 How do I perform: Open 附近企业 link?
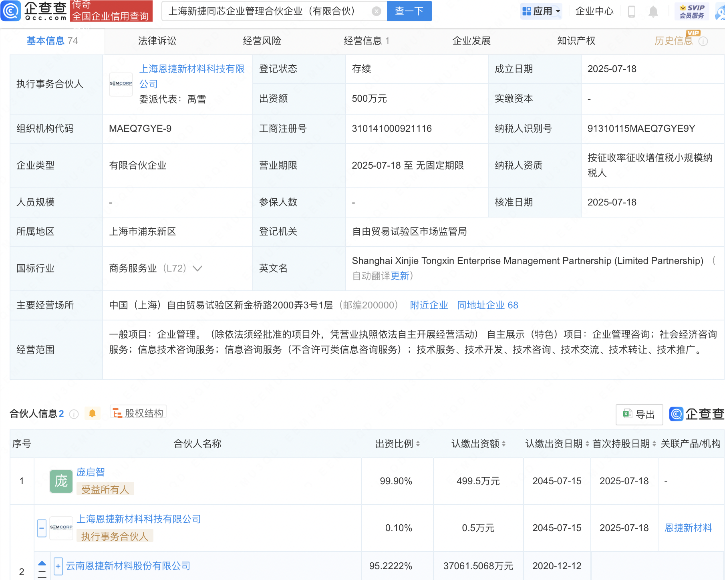[x=429, y=305]
